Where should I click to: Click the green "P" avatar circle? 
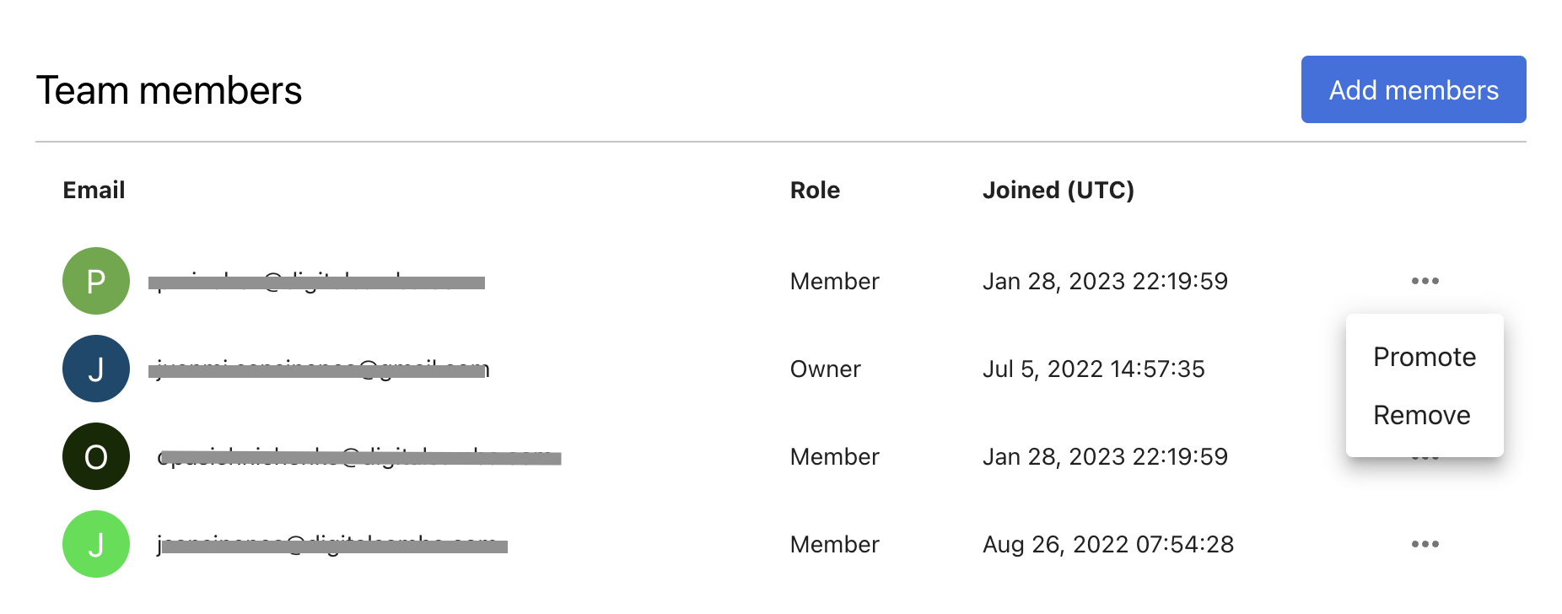(96, 281)
